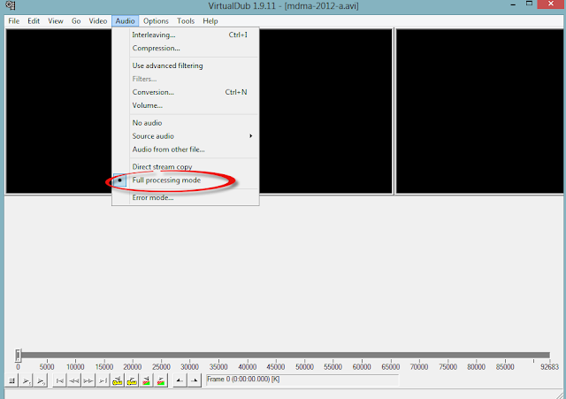Click the grey frame position seek bar
The width and height of the screenshot is (566, 399).
point(285,356)
